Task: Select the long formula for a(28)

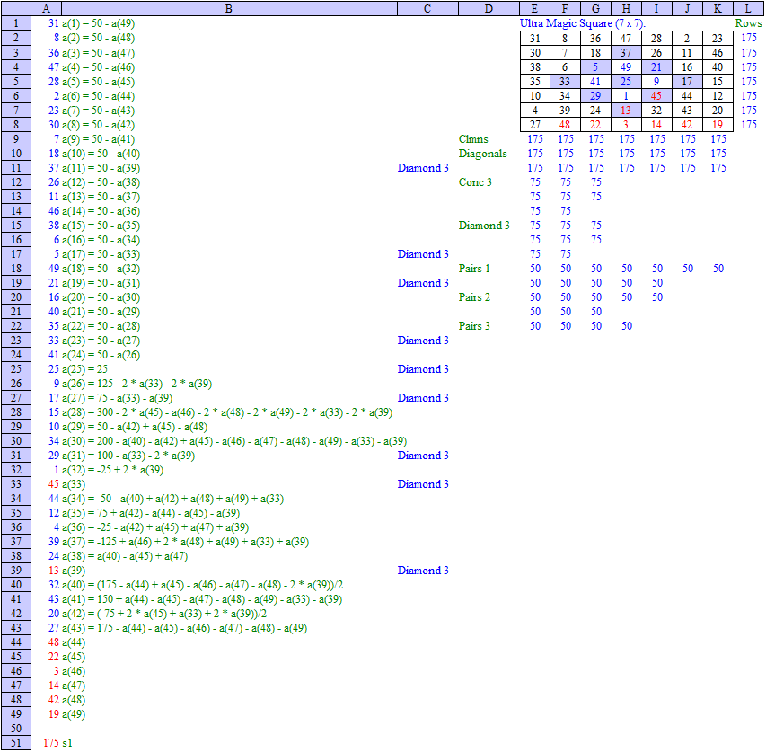Action: pos(227,412)
